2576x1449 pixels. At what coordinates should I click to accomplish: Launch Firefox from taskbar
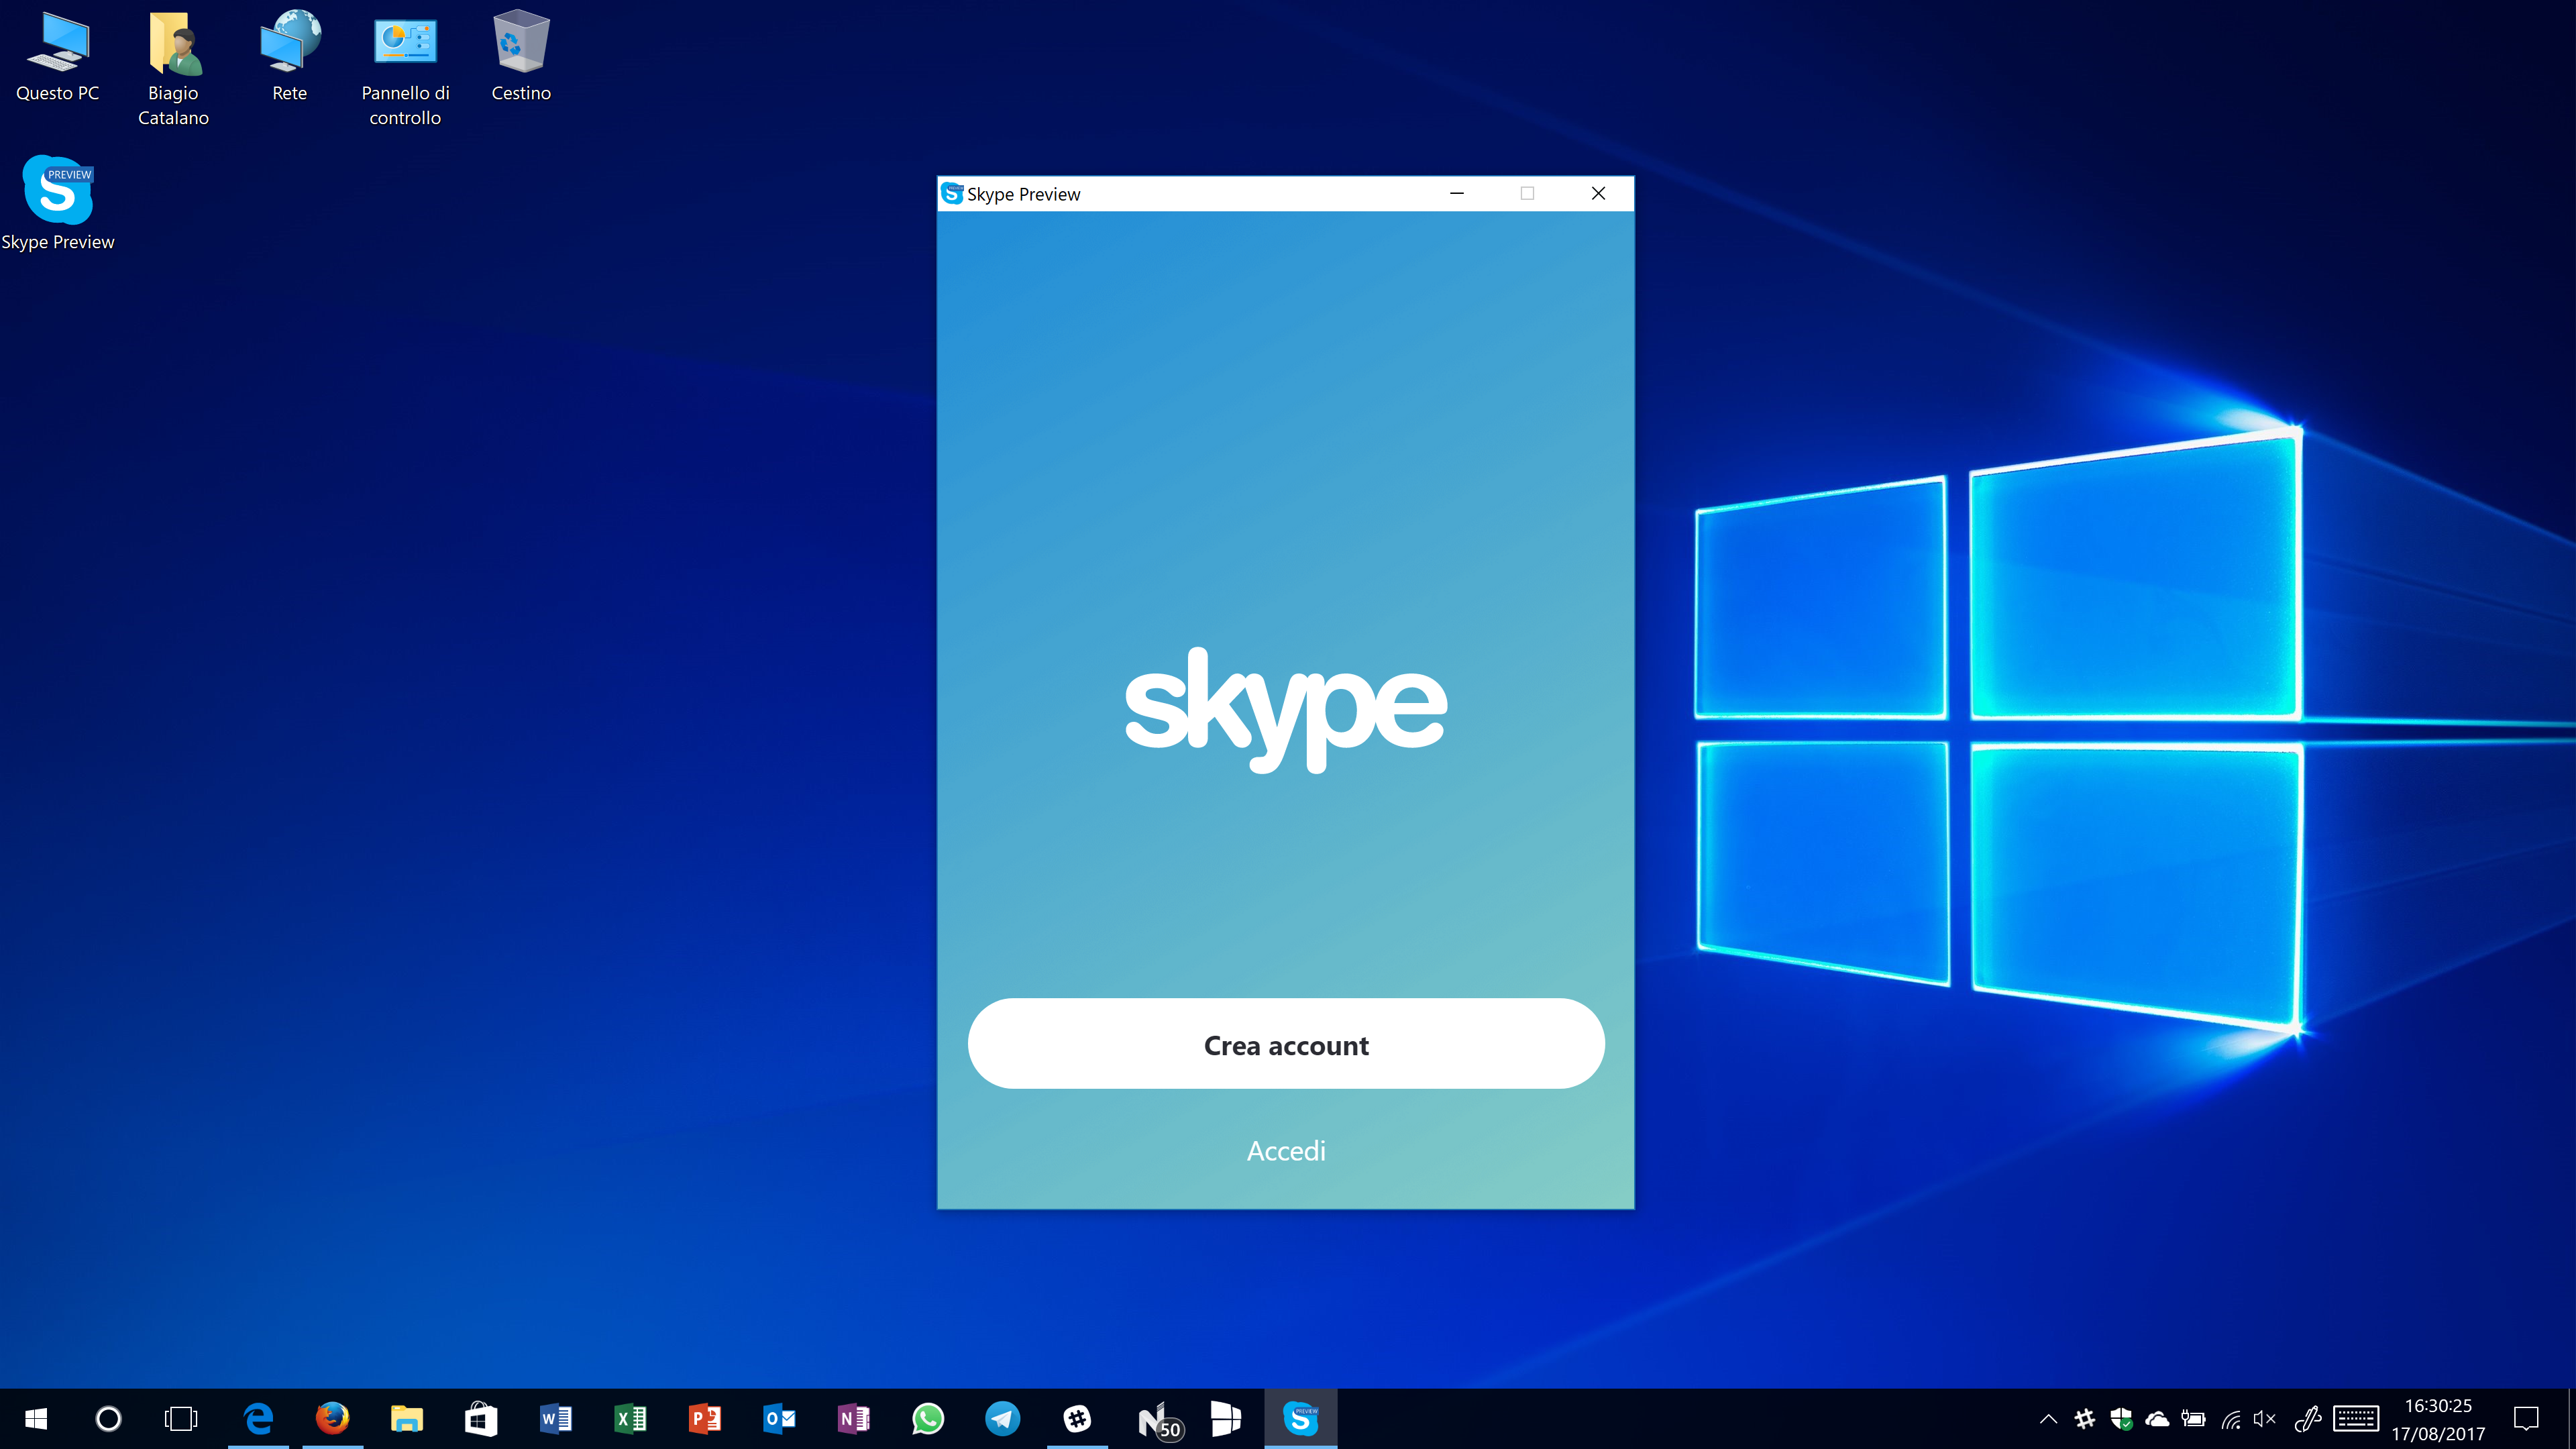tap(332, 1418)
